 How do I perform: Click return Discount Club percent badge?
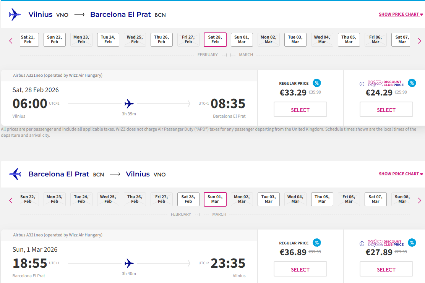[x=412, y=243]
